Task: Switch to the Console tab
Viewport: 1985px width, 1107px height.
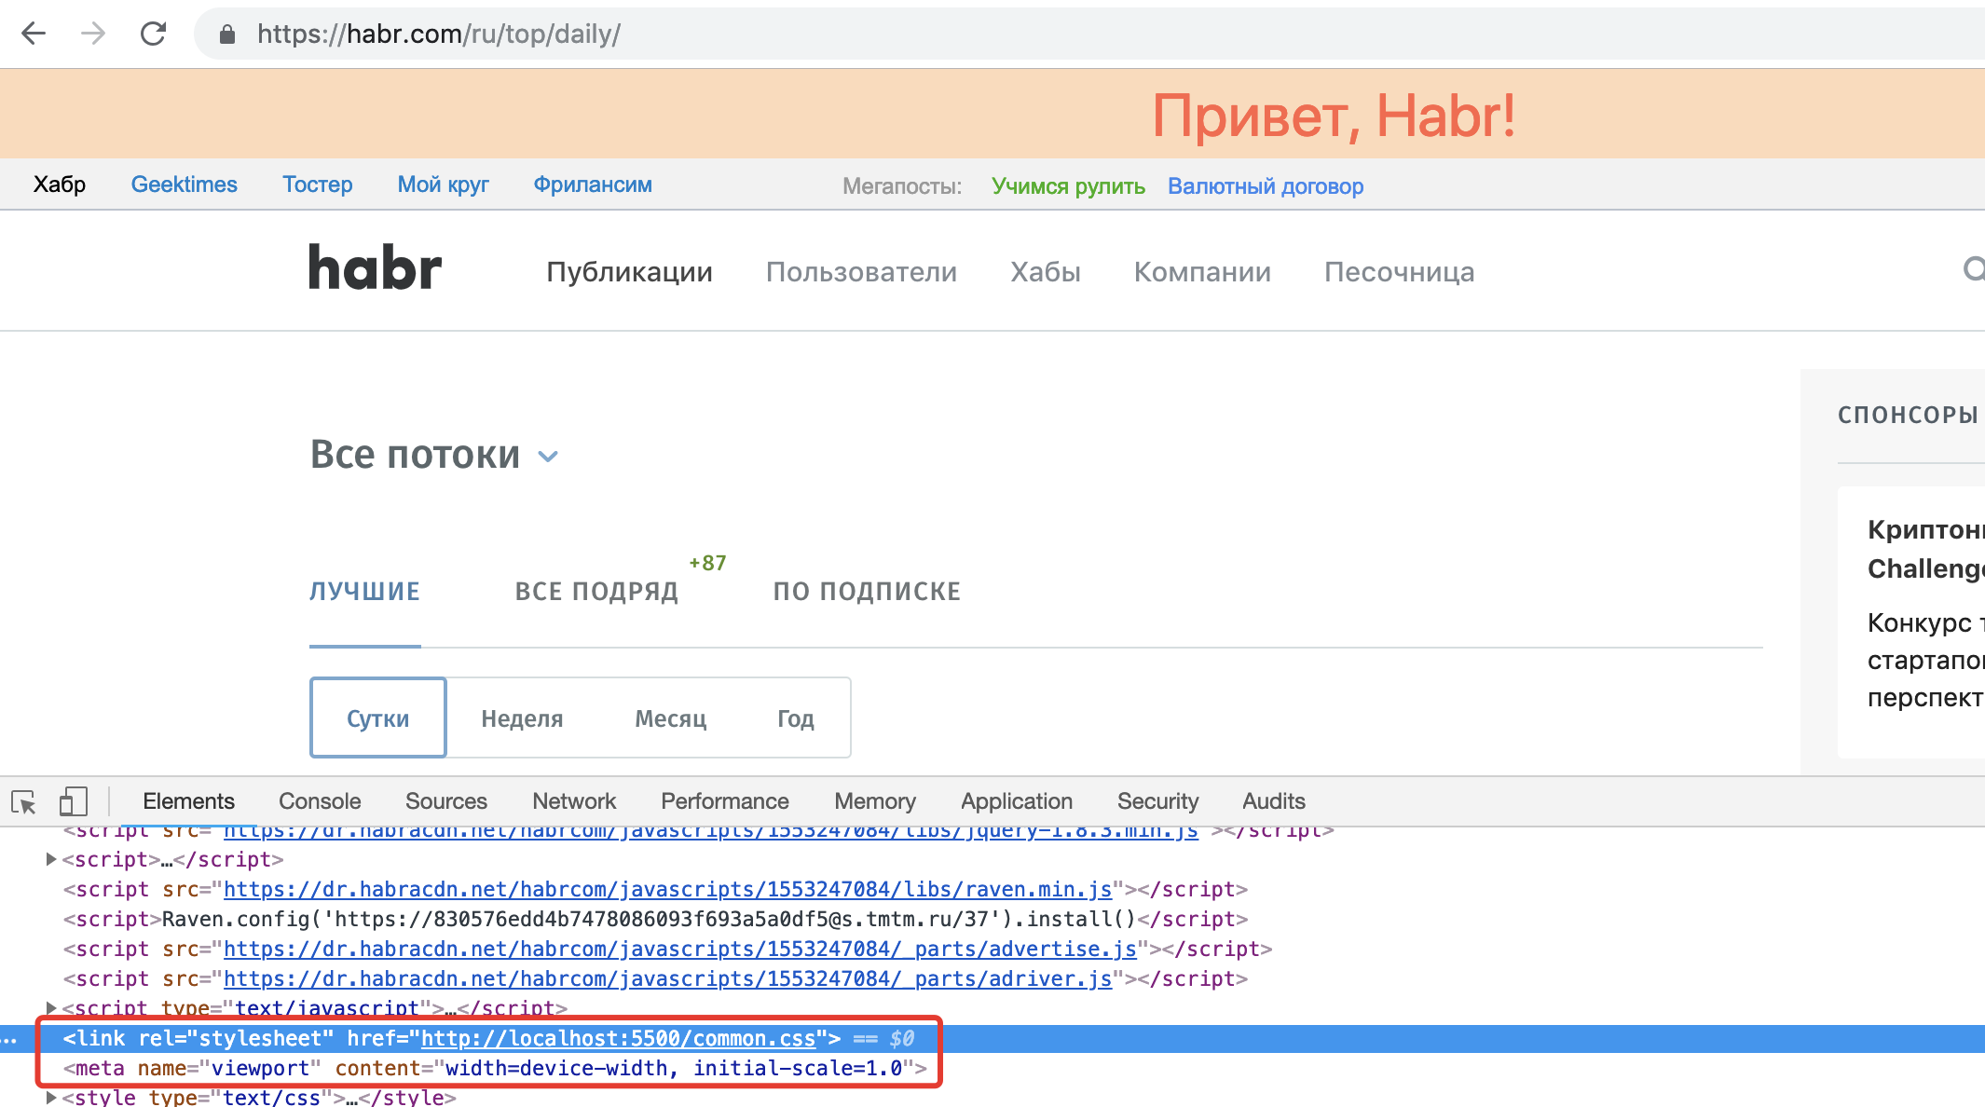Action: click(x=319, y=800)
